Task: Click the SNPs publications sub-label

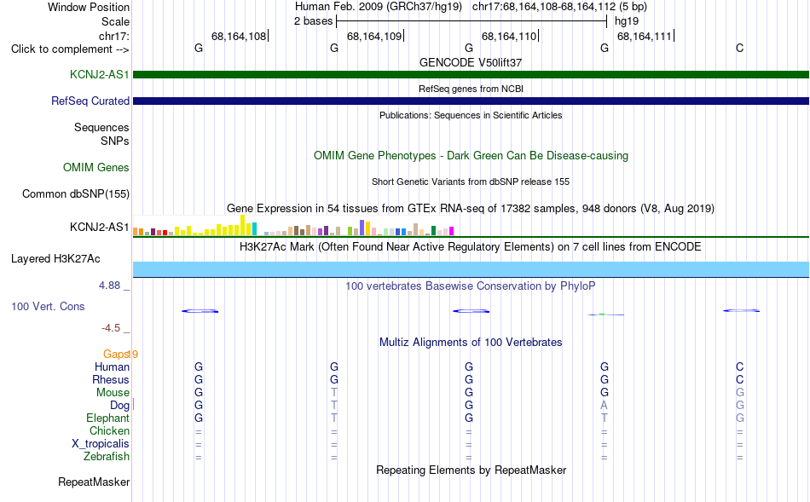Action: coord(115,141)
